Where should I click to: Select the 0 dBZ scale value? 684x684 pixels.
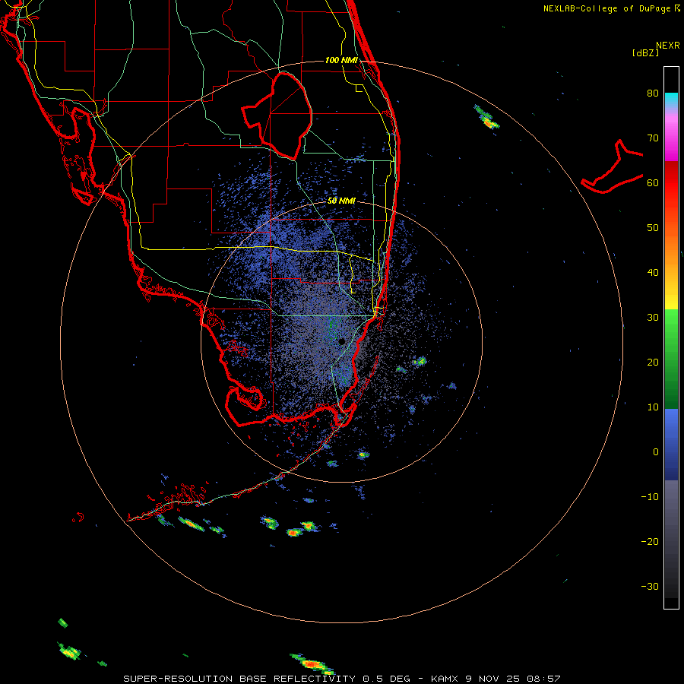[x=655, y=453]
